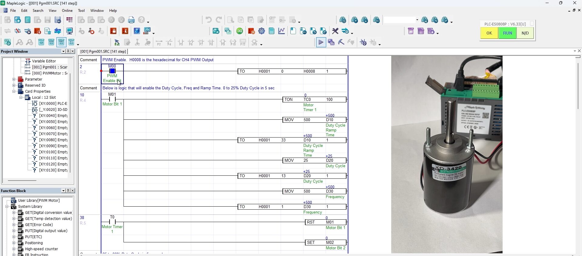Select the Esc arrow cursor tool
The width and height of the screenshot is (582, 256).
coord(117,42)
